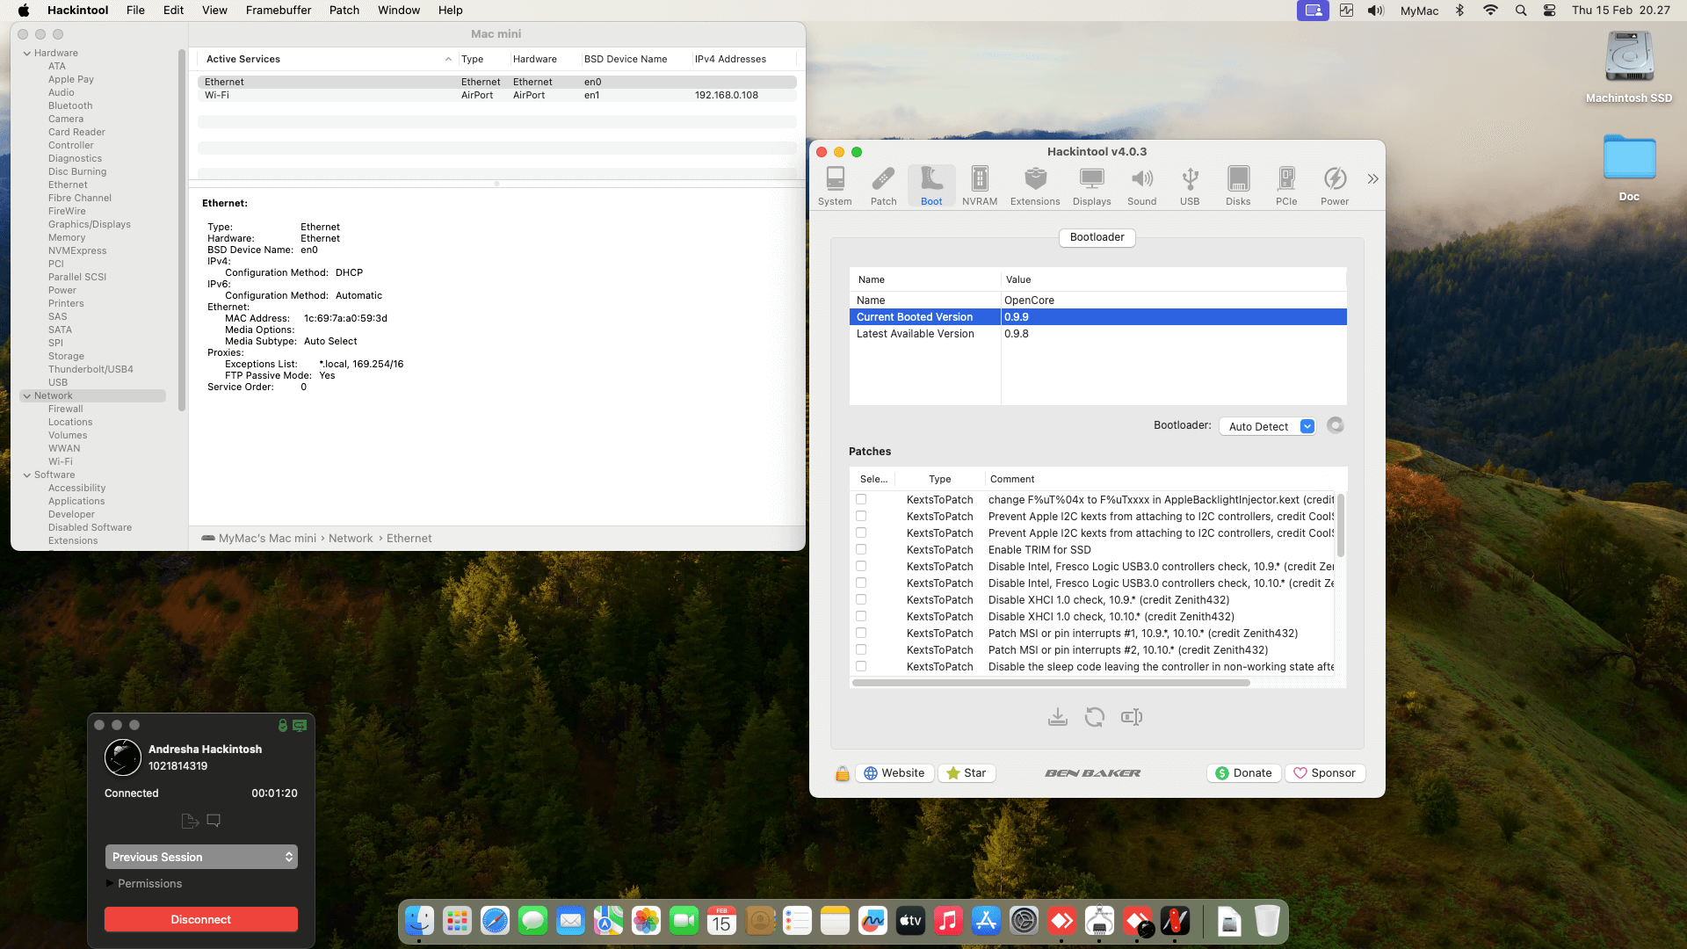Check Disable XHCI 1.0 check 10.9.* checkbox
The image size is (1687, 949).
pyautogui.click(x=861, y=599)
